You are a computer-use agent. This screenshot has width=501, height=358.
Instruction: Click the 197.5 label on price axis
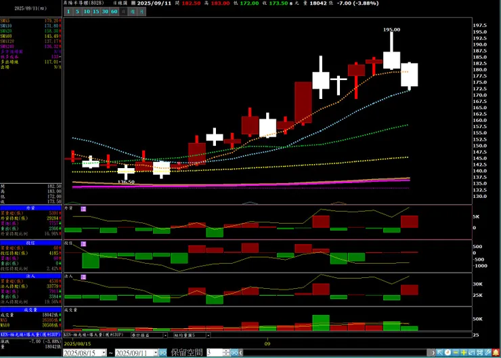(480, 25)
